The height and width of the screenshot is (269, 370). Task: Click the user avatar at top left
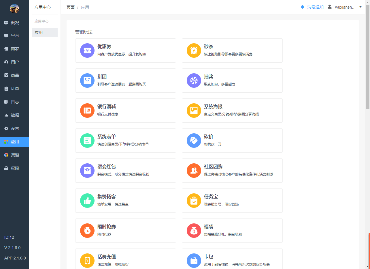tap(14, 9)
